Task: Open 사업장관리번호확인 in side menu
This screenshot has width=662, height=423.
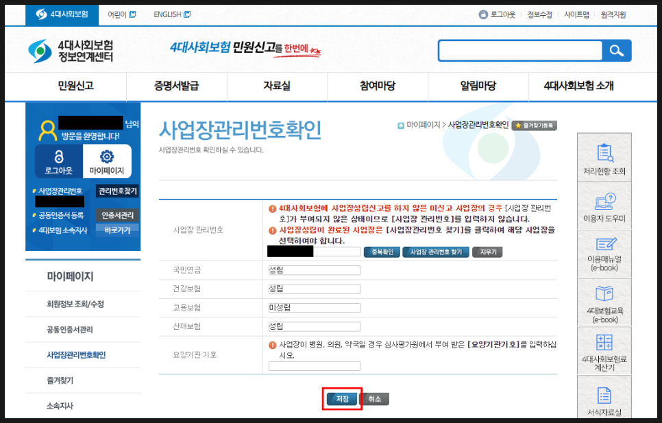Action: [x=76, y=355]
